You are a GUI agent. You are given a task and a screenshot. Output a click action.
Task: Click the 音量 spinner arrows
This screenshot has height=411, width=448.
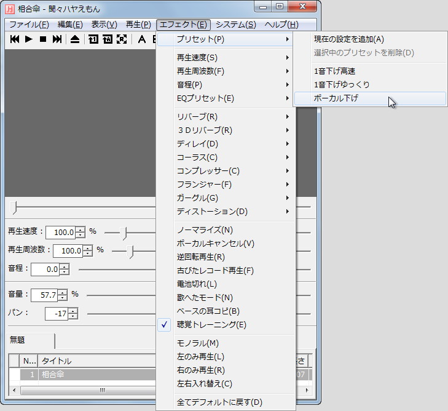[x=63, y=295]
